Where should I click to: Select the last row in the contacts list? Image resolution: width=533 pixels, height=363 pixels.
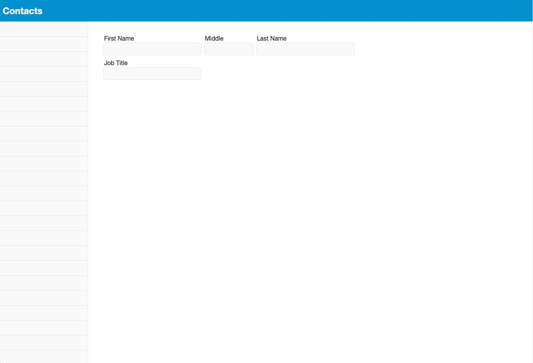coord(44,357)
